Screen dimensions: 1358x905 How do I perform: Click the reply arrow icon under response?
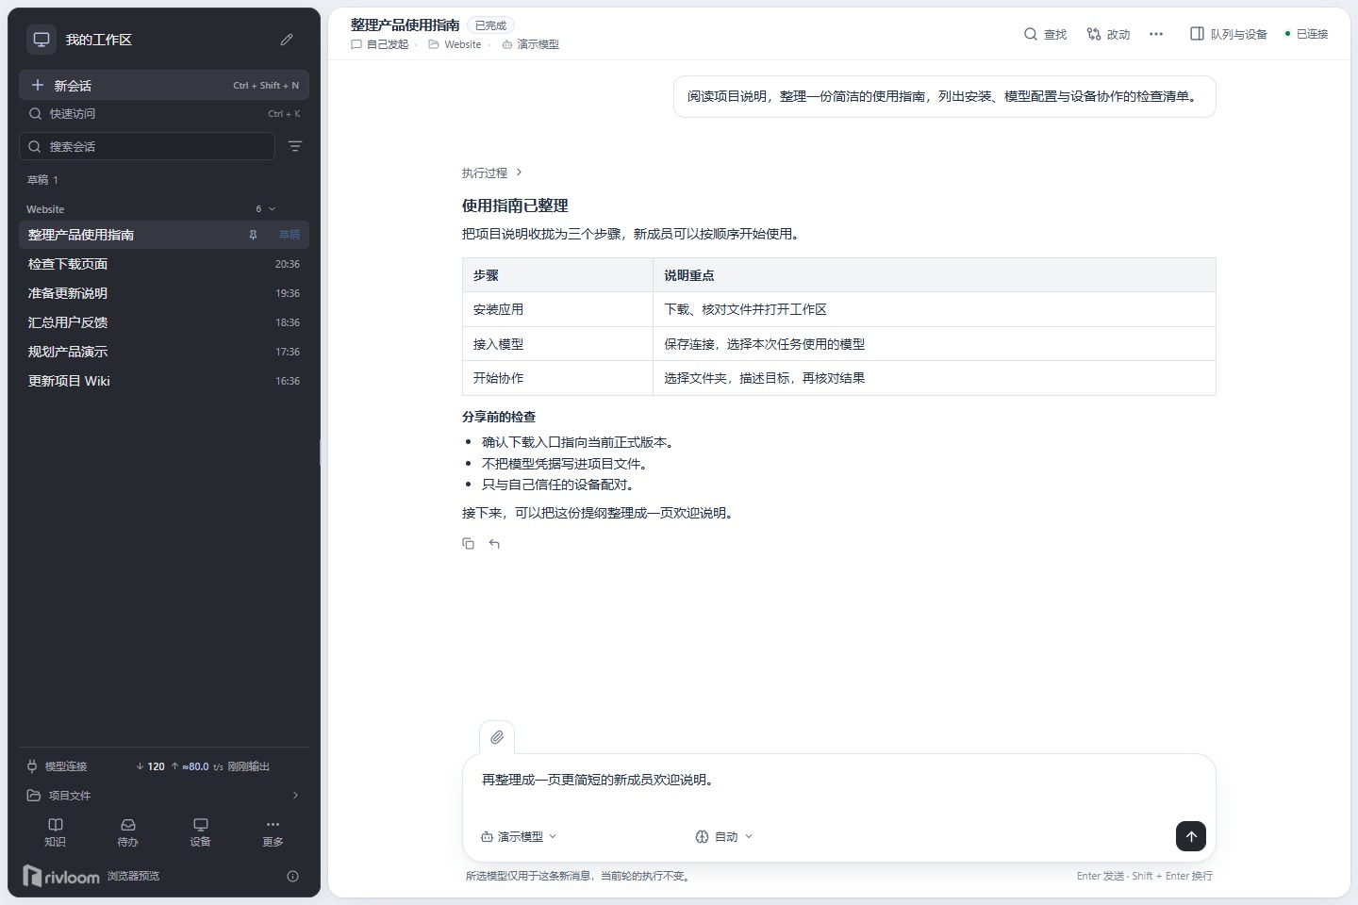[494, 544]
